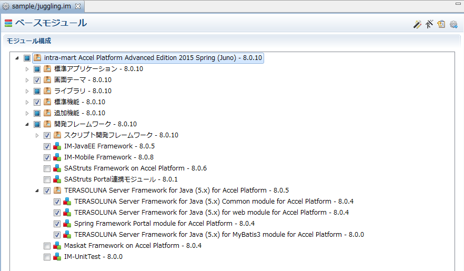Collapse intra-mart Accel Platform root node

click(x=17, y=58)
